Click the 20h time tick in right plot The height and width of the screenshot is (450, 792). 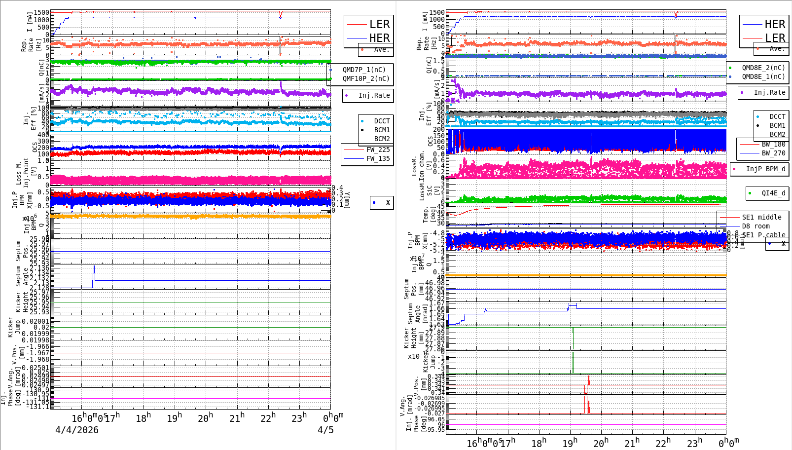pos(601,443)
